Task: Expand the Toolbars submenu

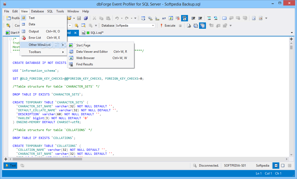Action: [x=43, y=52]
